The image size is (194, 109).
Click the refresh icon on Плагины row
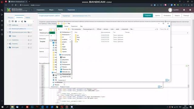click(31, 44)
